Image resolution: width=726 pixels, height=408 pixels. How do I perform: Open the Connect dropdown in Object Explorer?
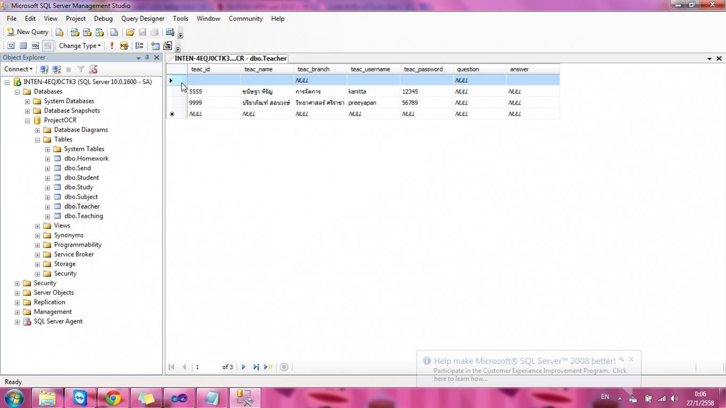click(x=18, y=69)
